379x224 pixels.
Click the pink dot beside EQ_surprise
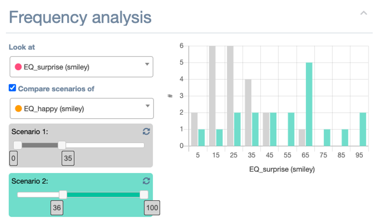pos(19,67)
